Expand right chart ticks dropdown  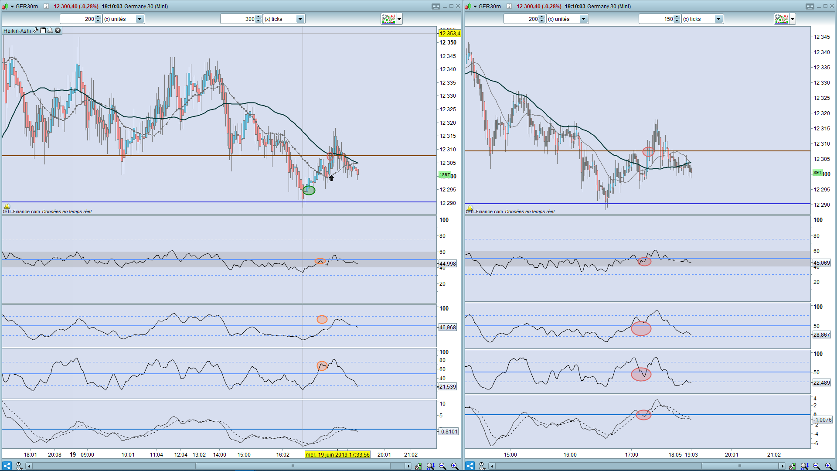718,19
